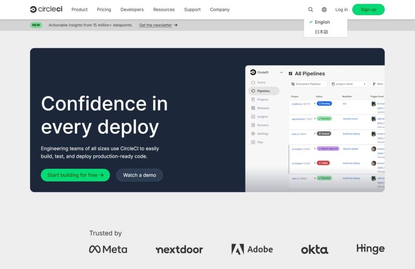The width and height of the screenshot is (415, 269).
Task: Click the nextdoor logo
Action: (x=179, y=250)
